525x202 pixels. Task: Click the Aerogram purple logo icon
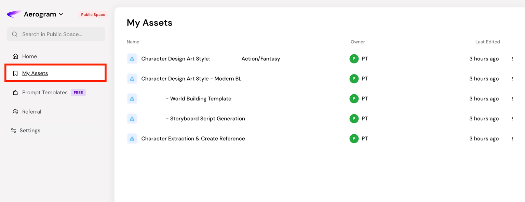pyautogui.click(x=14, y=14)
